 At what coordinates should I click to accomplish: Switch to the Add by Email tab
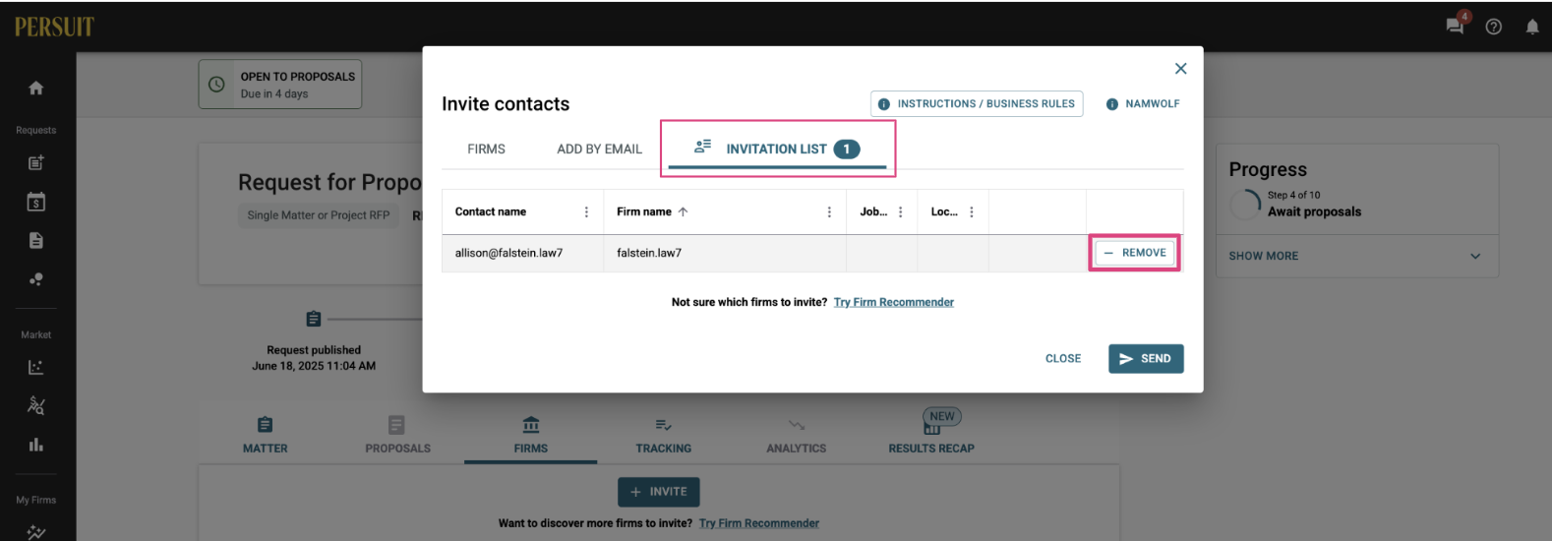599,149
